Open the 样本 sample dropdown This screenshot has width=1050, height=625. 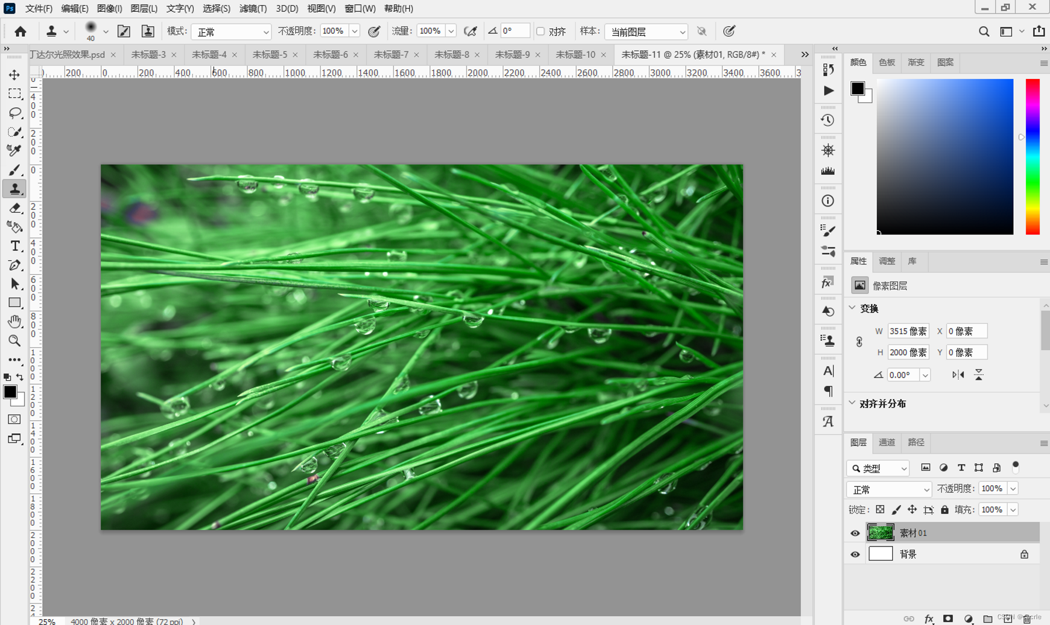tap(646, 32)
